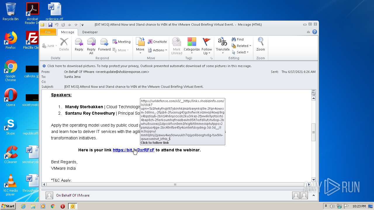Click the Meeting reply icon

pos(122,42)
